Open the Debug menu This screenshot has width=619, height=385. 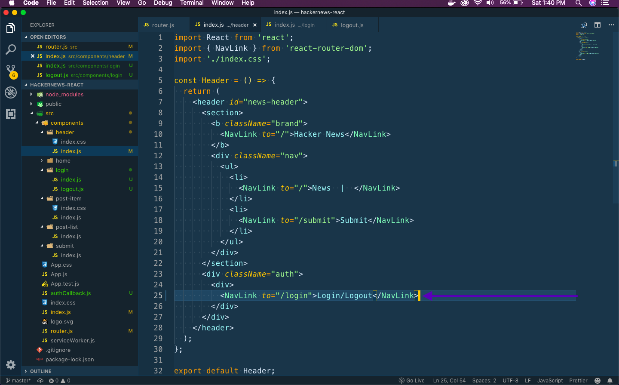163,3
